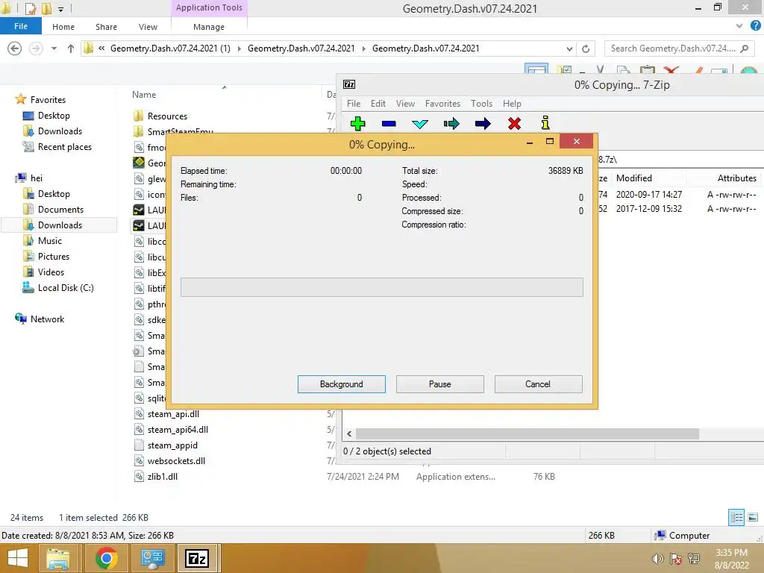Viewport: 764px width, 573px height.
Task: Select Network in navigation pane
Action: click(47, 319)
